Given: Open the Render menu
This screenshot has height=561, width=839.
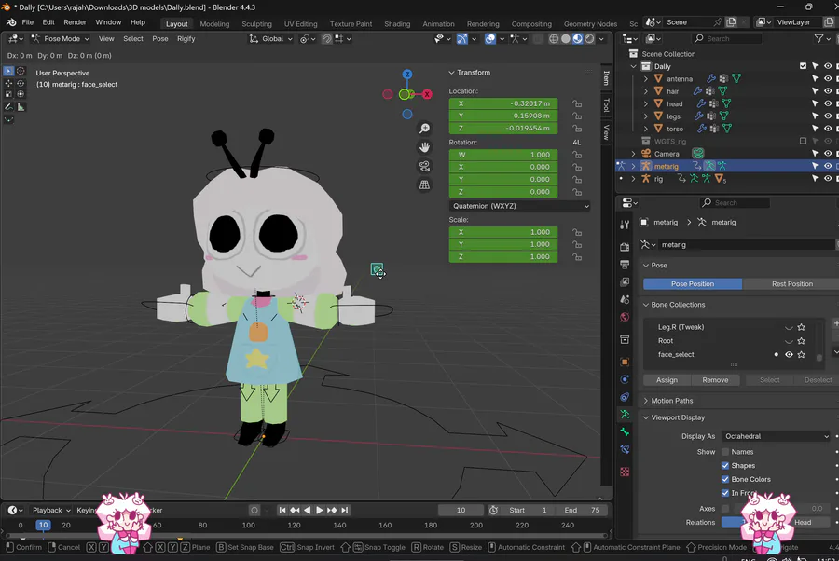Looking at the screenshot, I should (x=75, y=22).
